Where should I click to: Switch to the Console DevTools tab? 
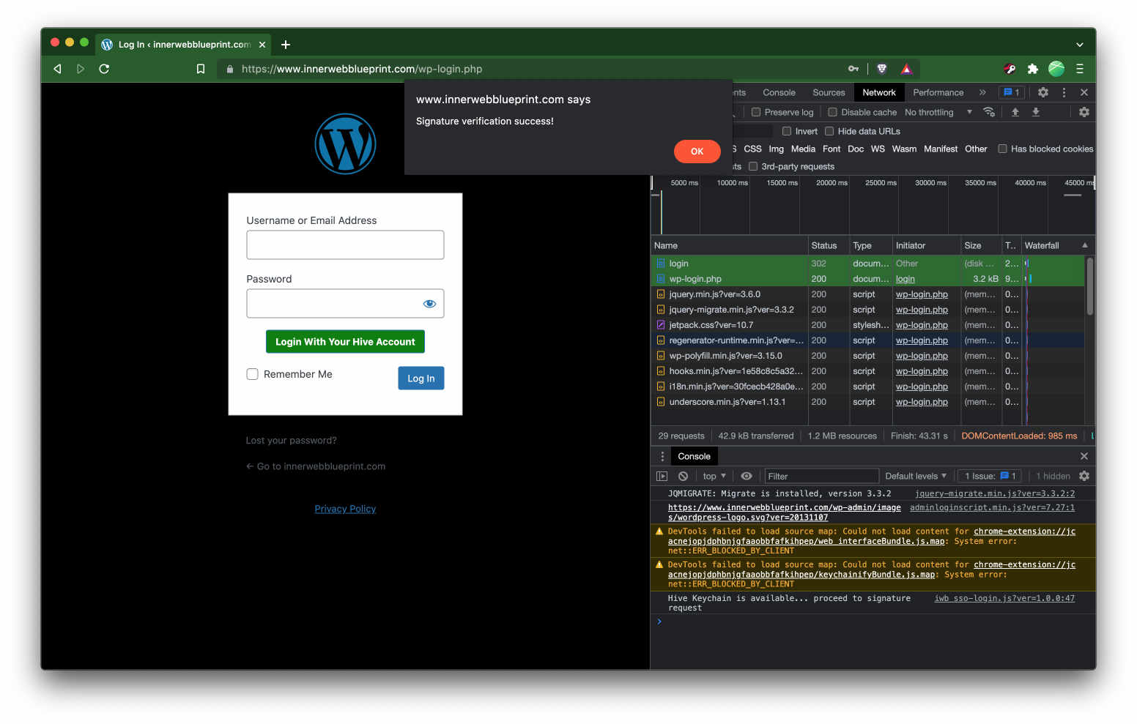pos(779,92)
